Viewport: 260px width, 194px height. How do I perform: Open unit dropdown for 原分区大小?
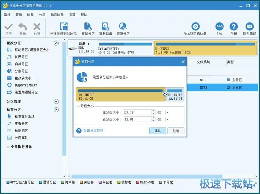[x=167, y=112]
